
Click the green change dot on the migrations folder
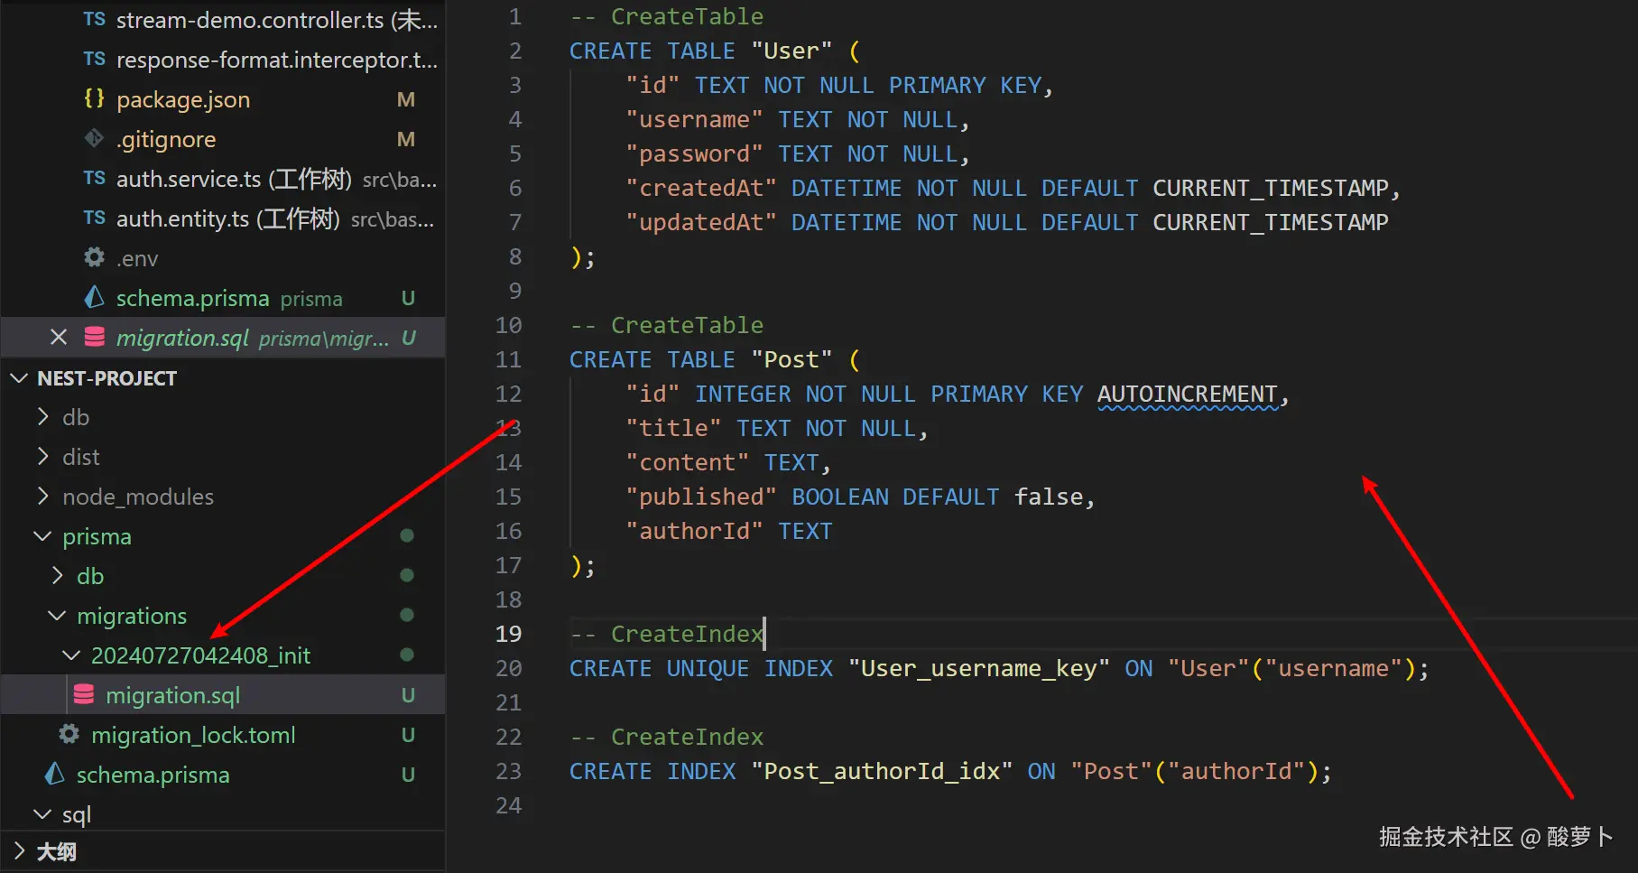(x=407, y=615)
